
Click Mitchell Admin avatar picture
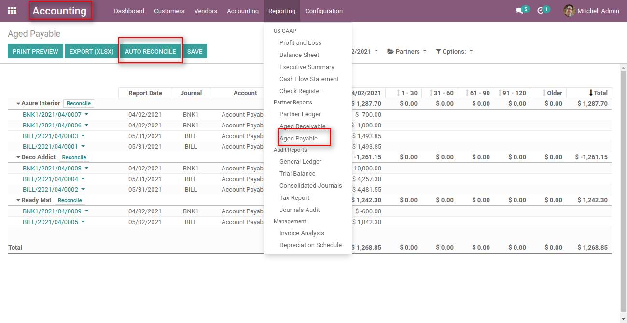pos(569,11)
